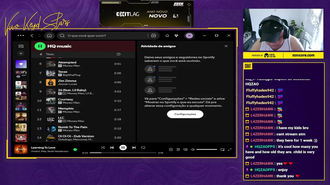Click the ExitLag banner ad
This screenshot has height=185, width=330.
(x=146, y=13)
